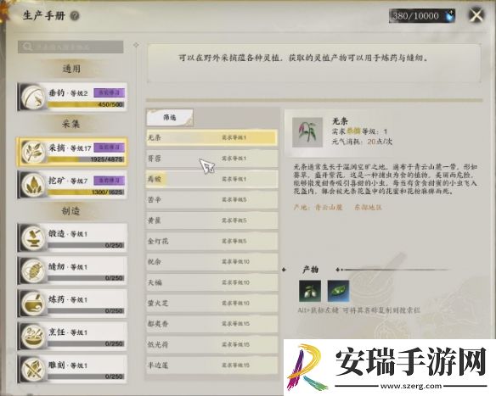Open the 缝纫 sewing skill icon

(x=33, y=271)
